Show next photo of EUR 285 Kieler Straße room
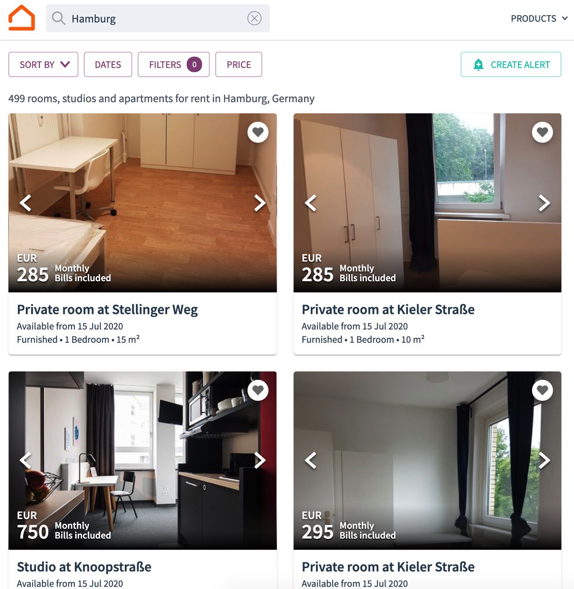This screenshot has width=574, height=589. point(545,203)
